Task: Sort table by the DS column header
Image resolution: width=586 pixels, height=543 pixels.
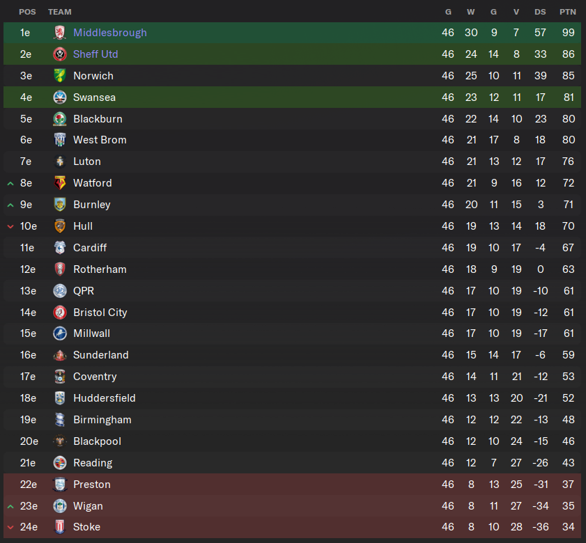Action: click(x=540, y=12)
